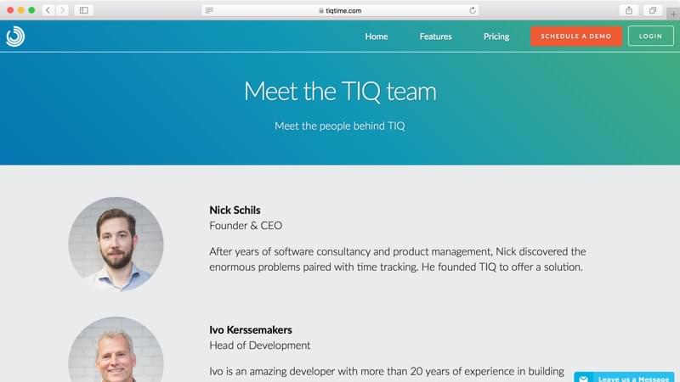
Task: Click the tiqtime.com address field
Action: point(341,10)
